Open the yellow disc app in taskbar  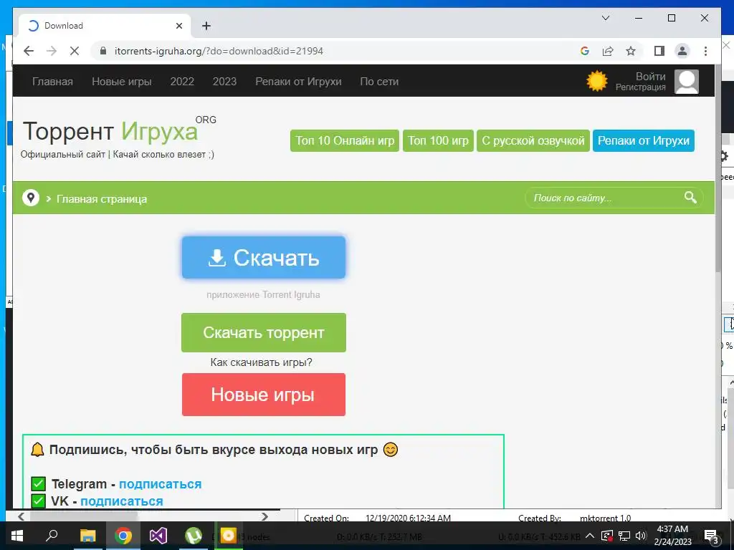tap(229, 536)
